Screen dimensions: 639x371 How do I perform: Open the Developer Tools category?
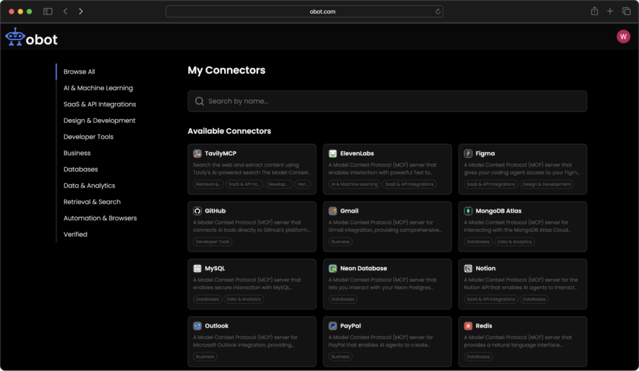point(89,137)
